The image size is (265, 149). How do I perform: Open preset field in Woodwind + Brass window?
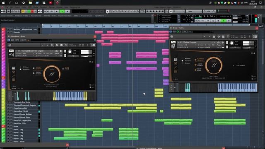[41, 40]
